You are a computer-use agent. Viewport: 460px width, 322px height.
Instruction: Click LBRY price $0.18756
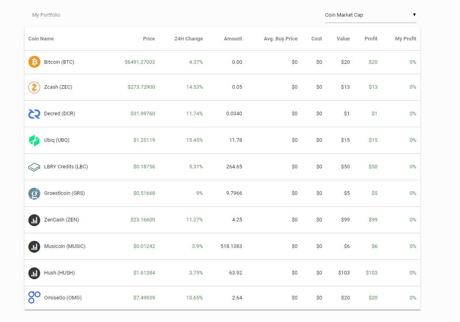pos(144,166)
